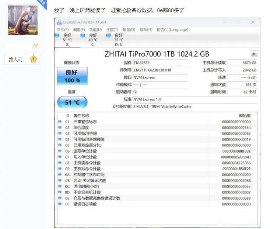This screenshot has width=270, height=229.
Task: Click the drive letter field G:
Action: pos(160,92)
